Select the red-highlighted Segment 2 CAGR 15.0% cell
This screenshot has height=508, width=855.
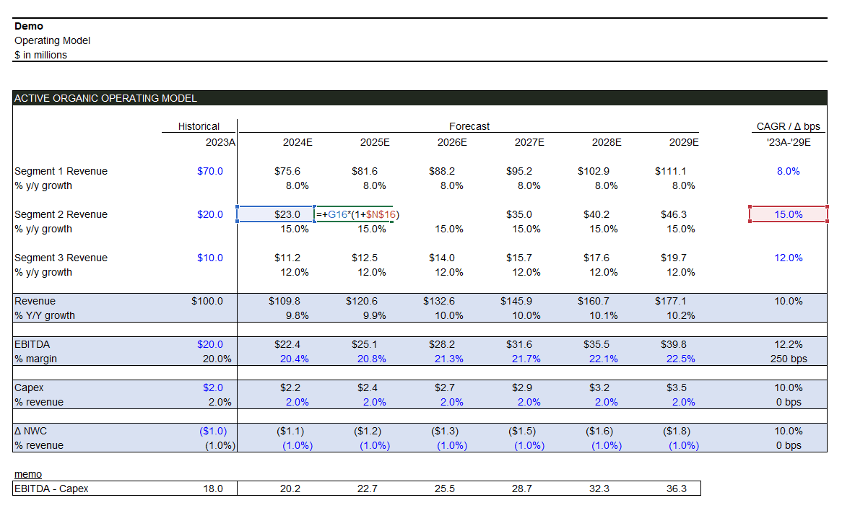(788, 214)
